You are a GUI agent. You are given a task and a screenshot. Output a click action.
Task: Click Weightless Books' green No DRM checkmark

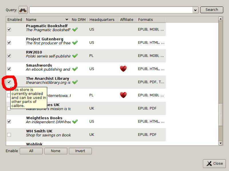pos(75,122)
